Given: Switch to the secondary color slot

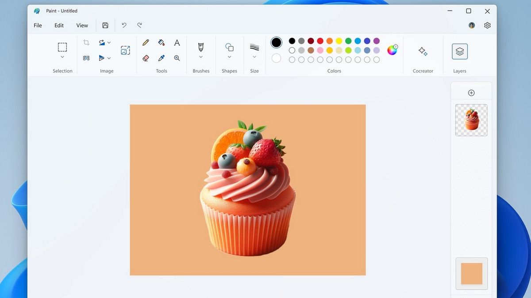Looking at the screenshot, I should coord(276,58).
